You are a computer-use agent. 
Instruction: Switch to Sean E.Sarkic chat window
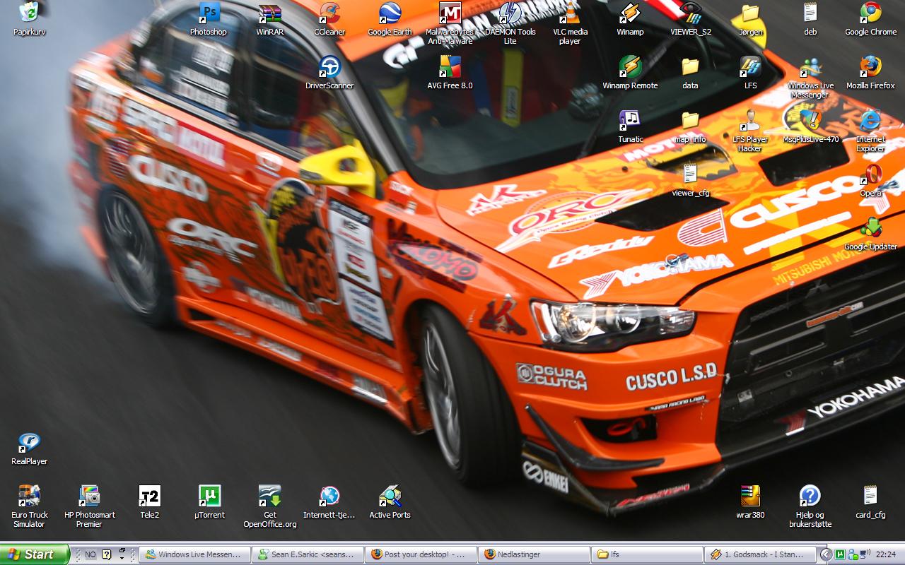(x=308, y=554)
